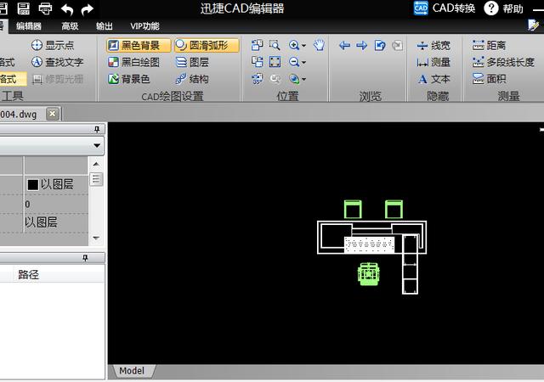Click the Save As floppy disk icon
This screenshot has height=382, width=544.
tap(23, 8)
